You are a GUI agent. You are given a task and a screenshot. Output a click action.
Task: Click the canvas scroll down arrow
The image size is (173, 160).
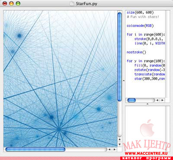tap(120, 144)
